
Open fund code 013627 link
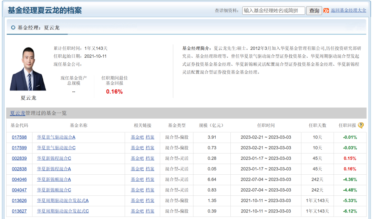tap(19, 211)
